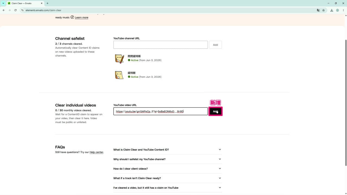This screenshot has width=347, height=195.
Task: Expand 'Why should I safelist my YouTube channel?'
Action: point(168,159)
